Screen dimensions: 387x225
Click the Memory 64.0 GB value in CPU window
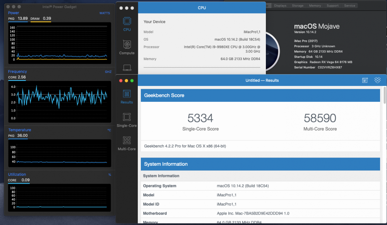[x=240, y=59]
